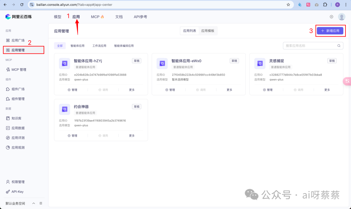Open the 文档 menu in the top navigation

coord(119,17)
